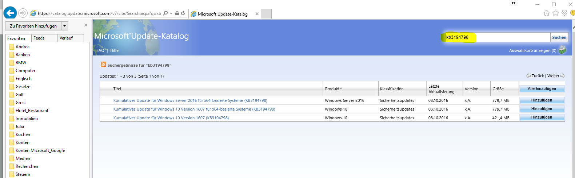
Task: Sort results by Größe column header
Action: click(x=498, y=89)
